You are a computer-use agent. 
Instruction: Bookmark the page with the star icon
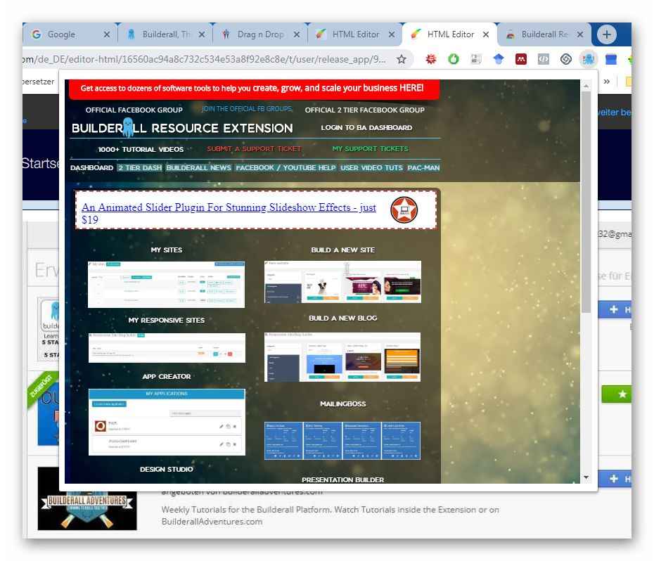click(400, 60)
